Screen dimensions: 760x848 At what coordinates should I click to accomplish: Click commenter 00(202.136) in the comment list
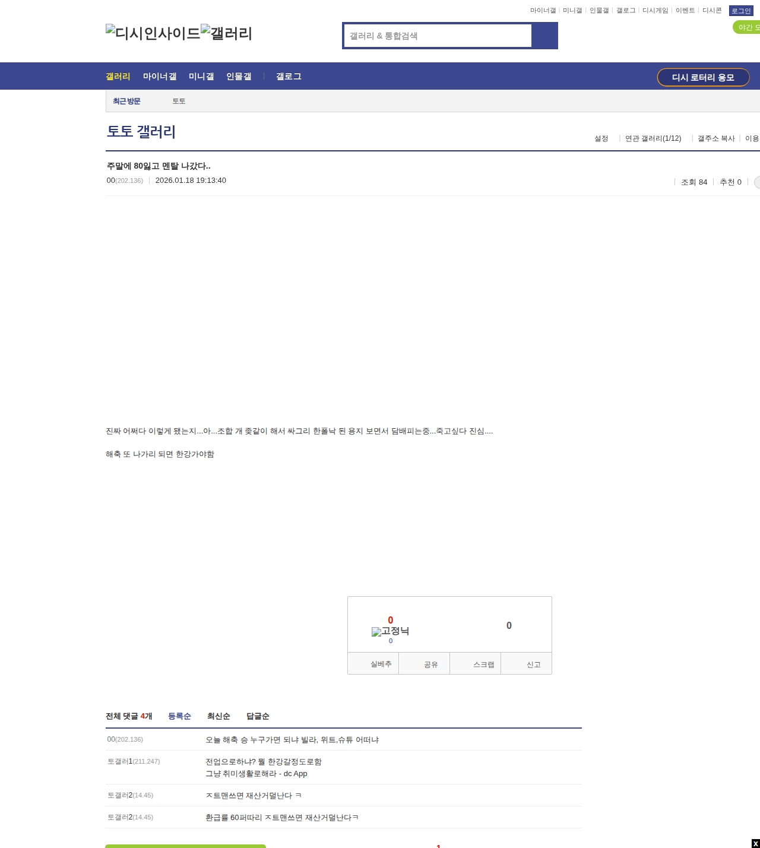click(x=125, y=739)
